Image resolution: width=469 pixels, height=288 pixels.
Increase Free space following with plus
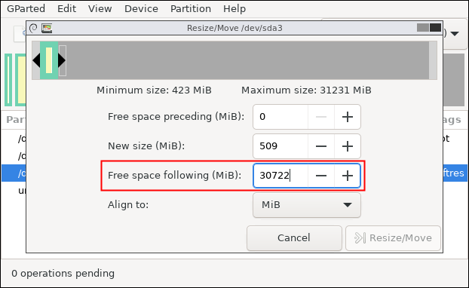(x=348, y=176)
